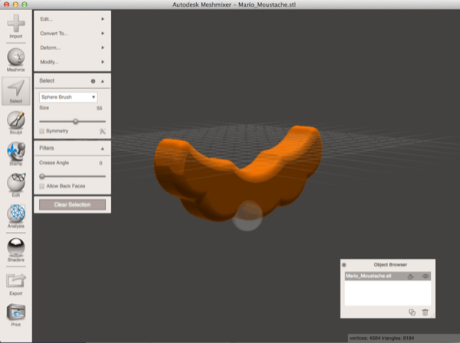Select Mario_Moustache.stl in Object Browser
Viewport: 460px width, 343px height.
388,276
